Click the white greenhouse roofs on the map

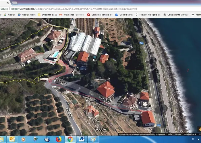[x=85, y=43]
